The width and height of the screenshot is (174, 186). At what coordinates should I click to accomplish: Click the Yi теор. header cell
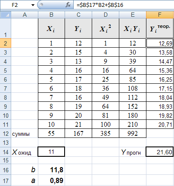click(x=160, y=28)
